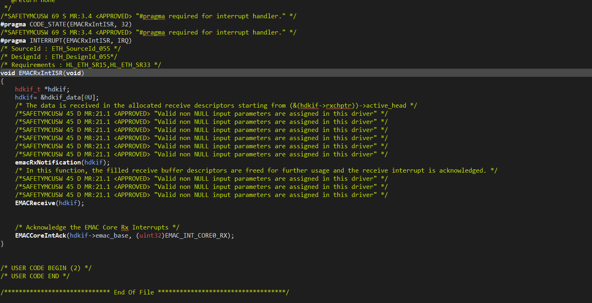This screenshot has height=303, width=592.
Task: Click the hdkif_t type name
Action: click(x=28, y=89)
